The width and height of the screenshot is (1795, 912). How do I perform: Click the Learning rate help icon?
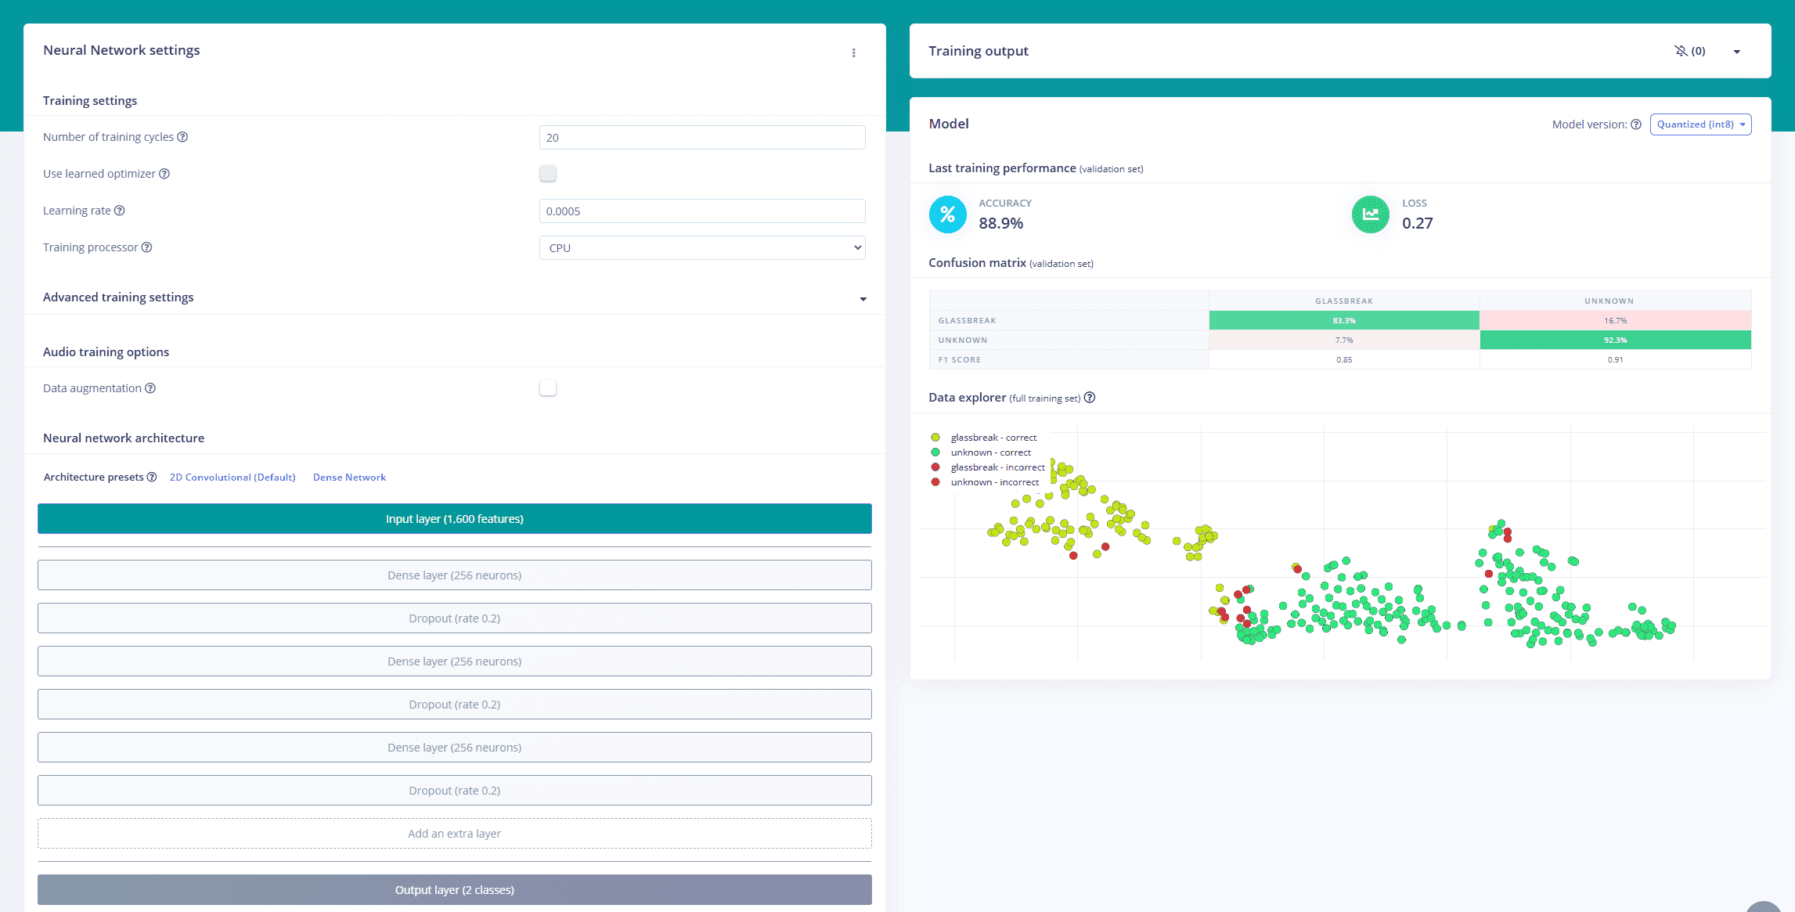[x=120, y=211]
